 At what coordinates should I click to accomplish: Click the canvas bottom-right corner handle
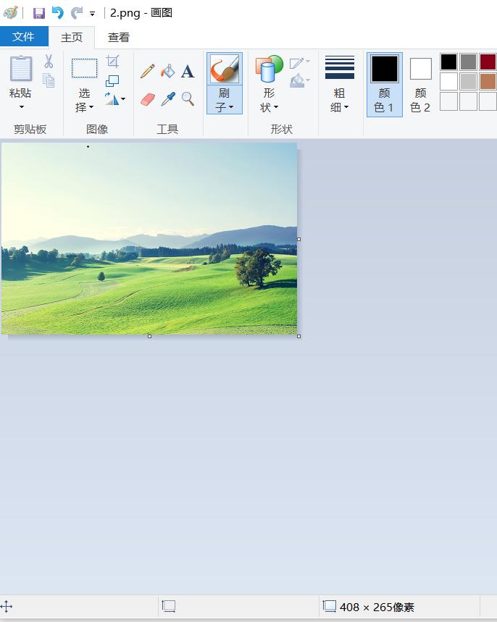(299, 337)
